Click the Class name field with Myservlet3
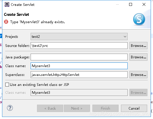 (79, 66)
